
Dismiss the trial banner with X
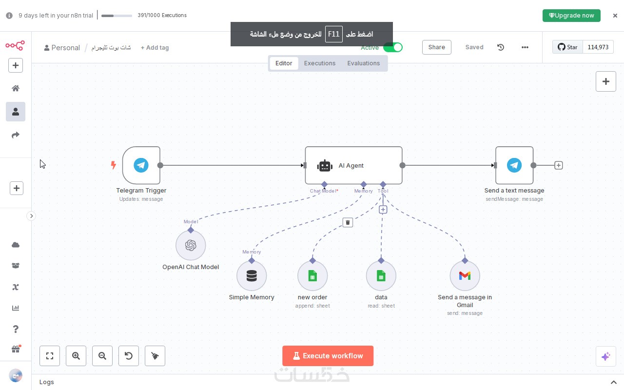pos(615,16)
